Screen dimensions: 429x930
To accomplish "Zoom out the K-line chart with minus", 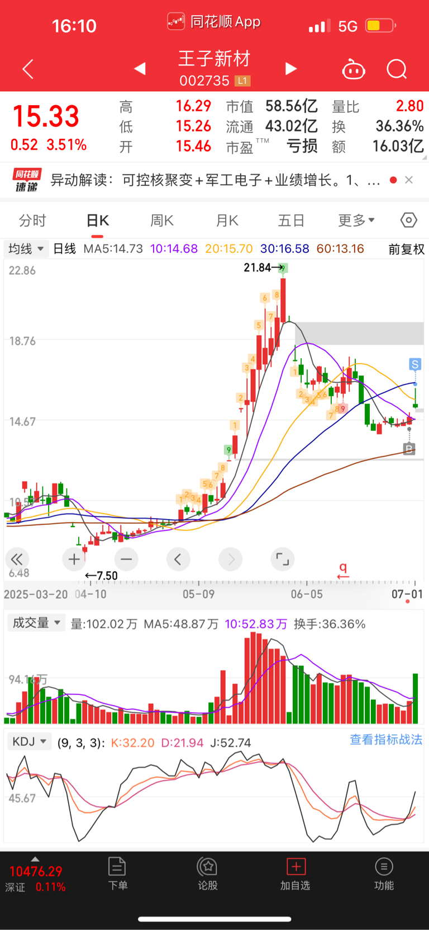I will 126,558.
